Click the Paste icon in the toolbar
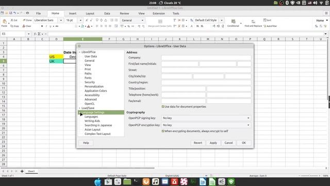 [x=5, y=21]
